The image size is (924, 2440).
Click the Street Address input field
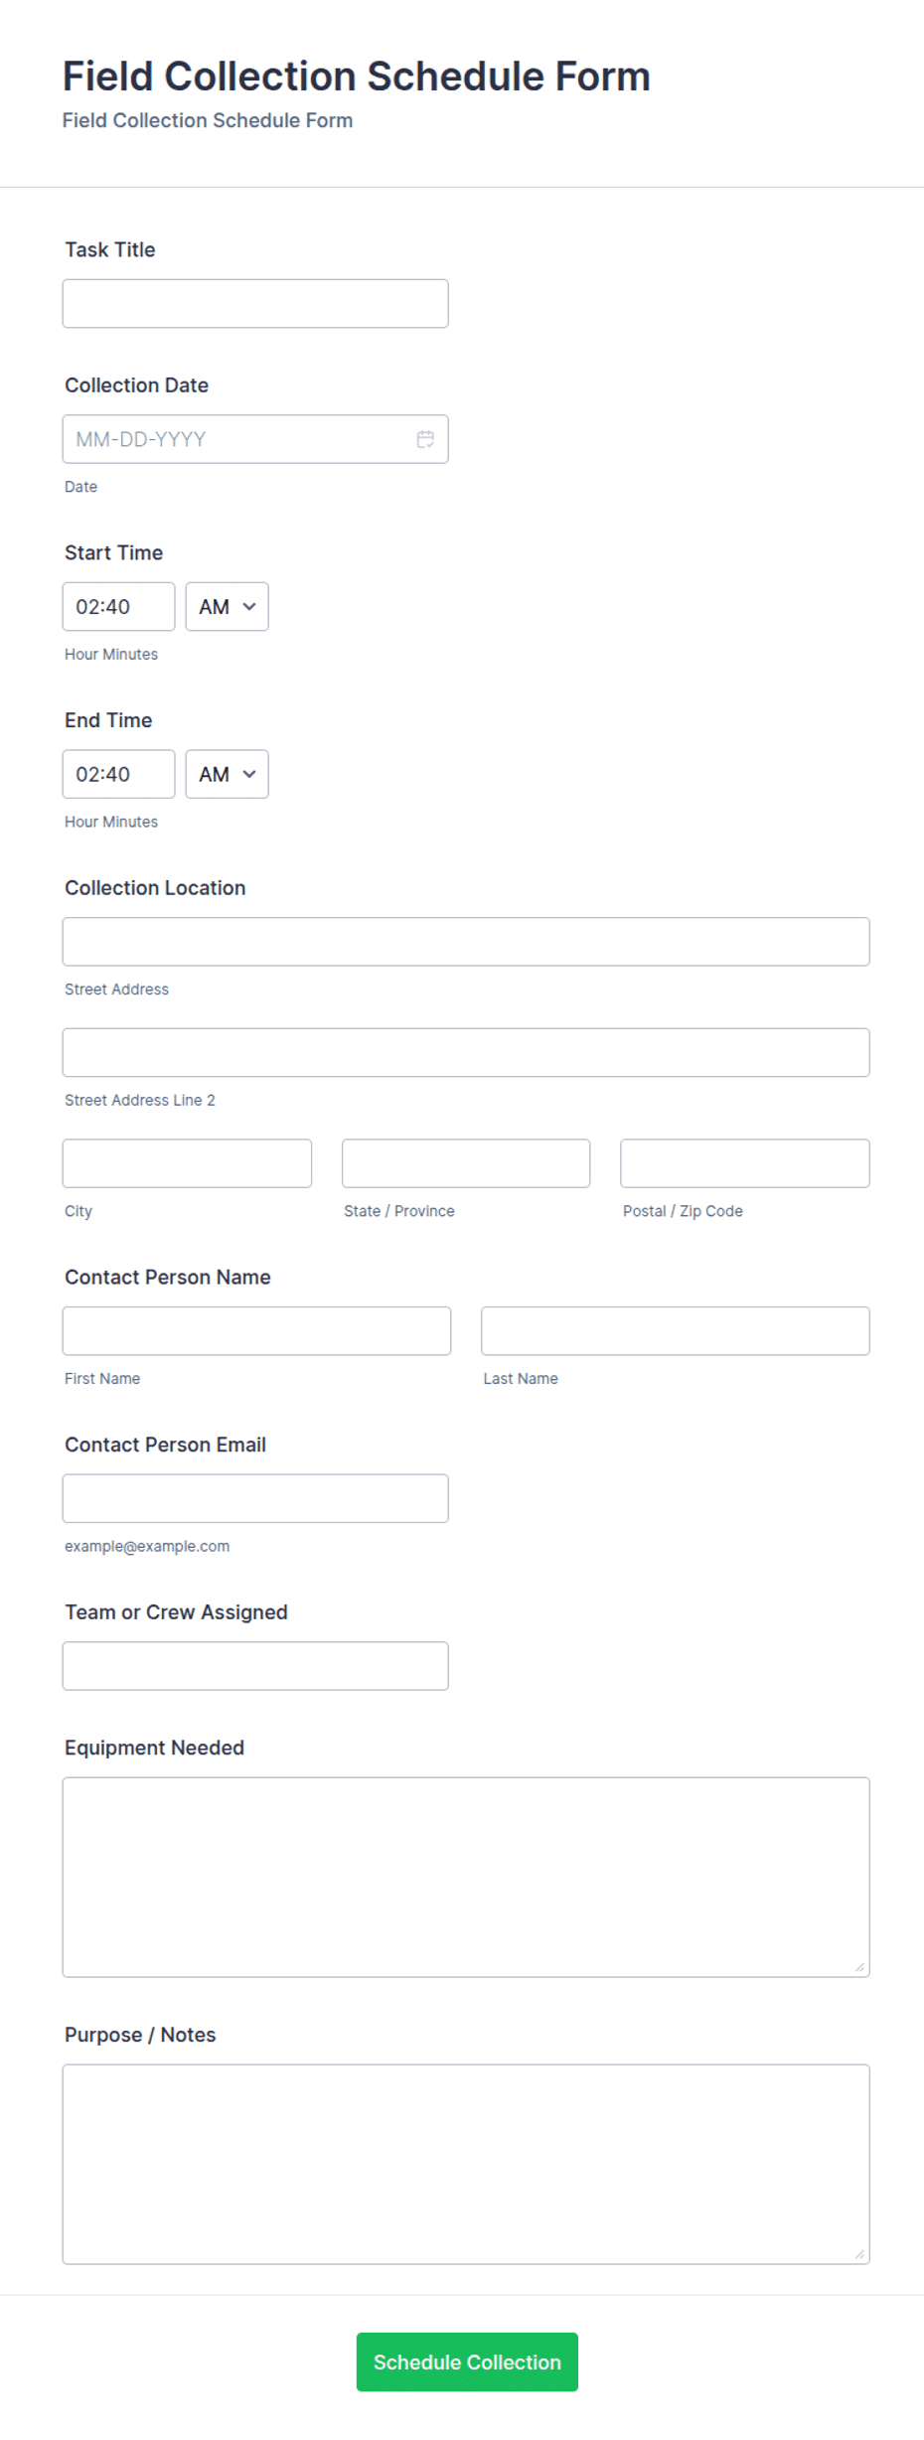pyautogui.click(x=466, y=942)
